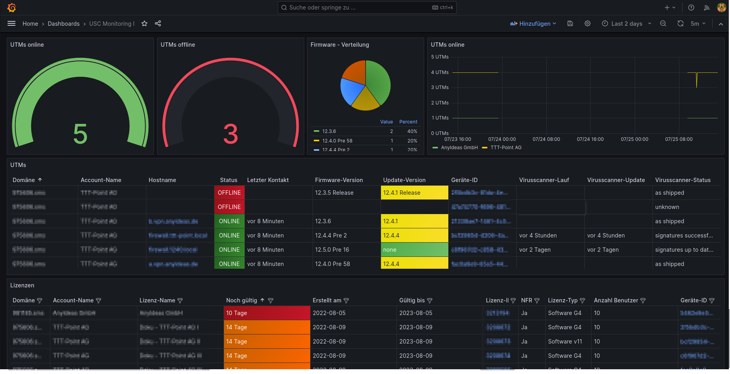The image size is (730, 374).
Task: Toggle the hamburger navigation menu
Action: [11, 23]
